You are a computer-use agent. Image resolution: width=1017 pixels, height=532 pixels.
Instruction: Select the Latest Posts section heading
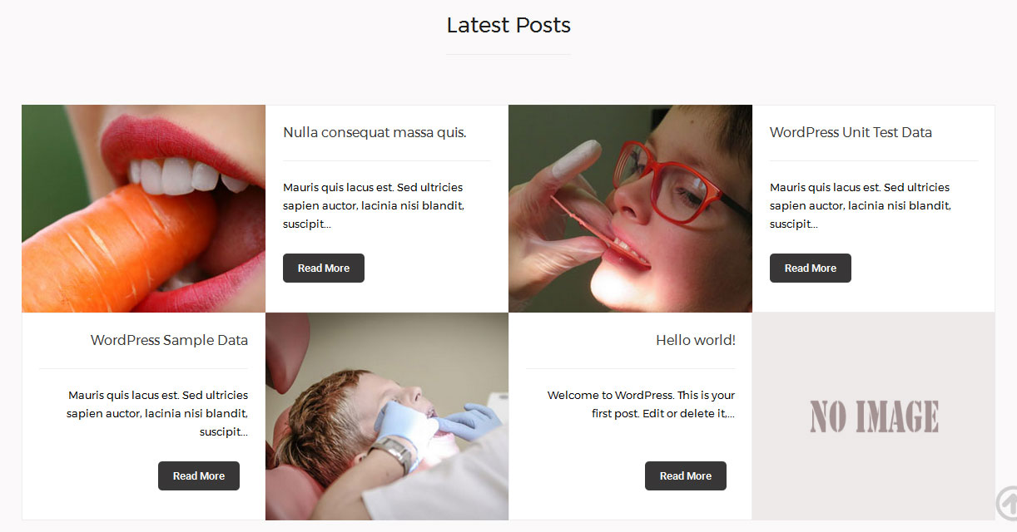pos(508,25)
